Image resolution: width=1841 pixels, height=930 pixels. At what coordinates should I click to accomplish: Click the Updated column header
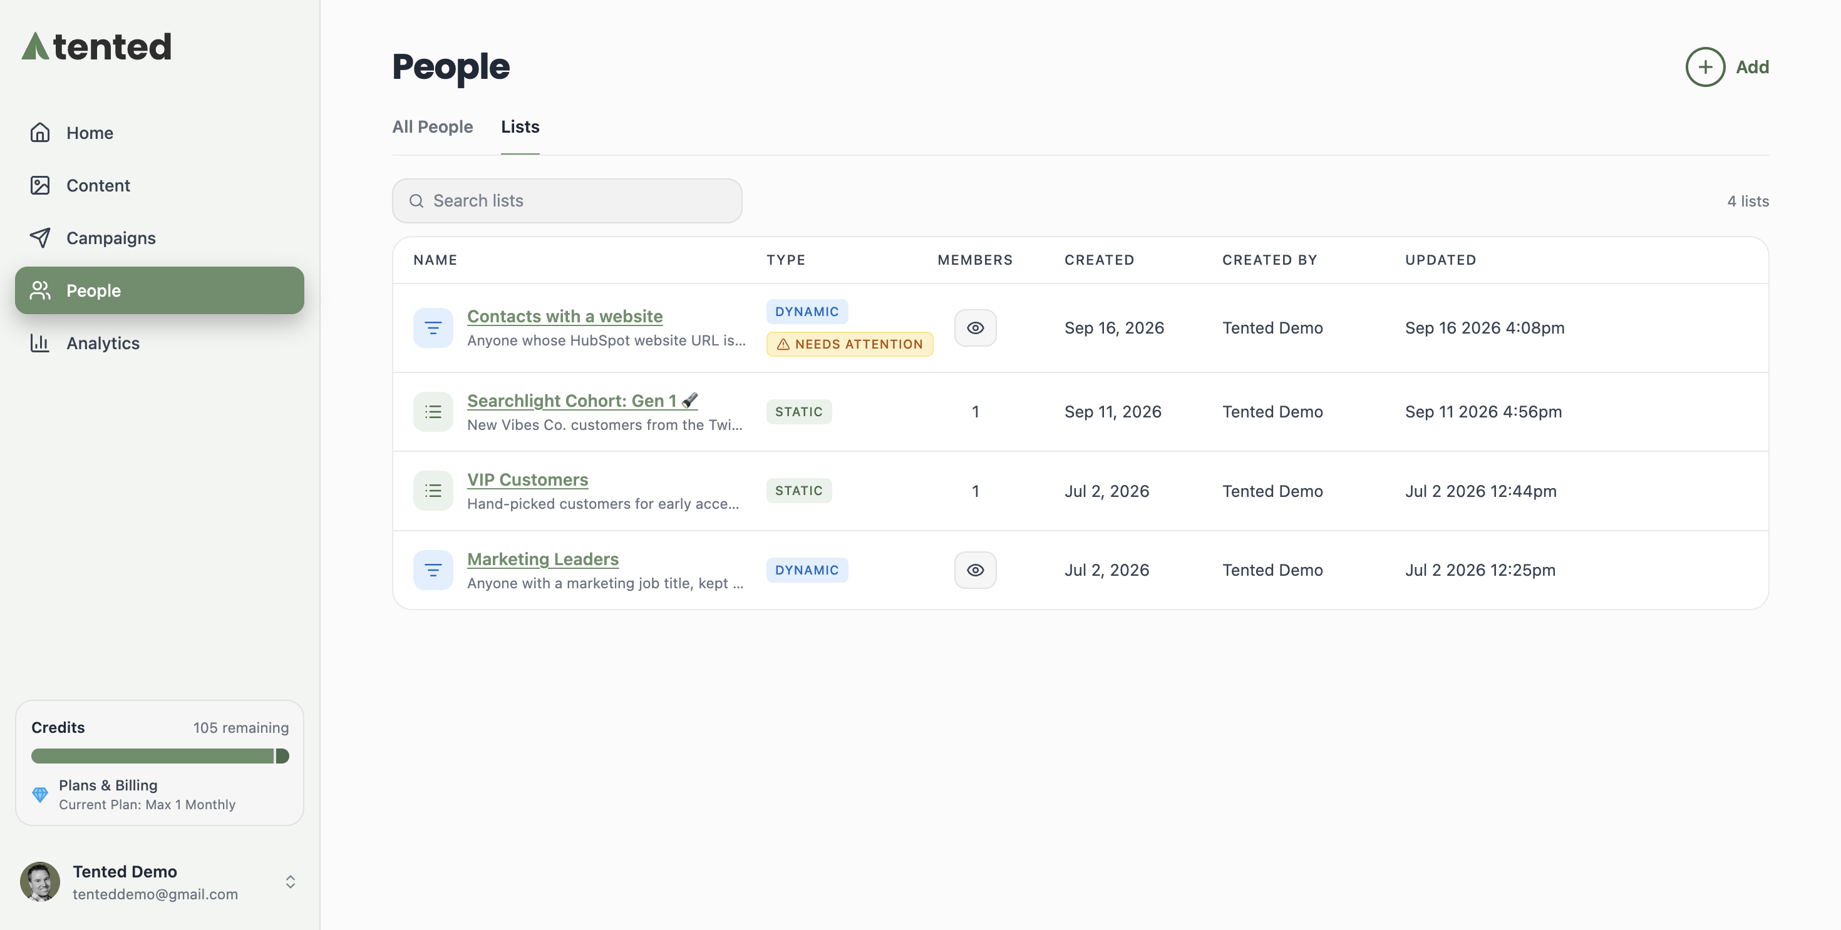click(x=1441, y=260)
